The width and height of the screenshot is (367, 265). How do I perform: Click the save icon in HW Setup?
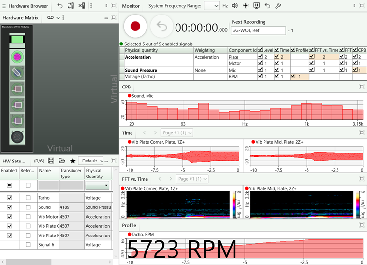(51, 161)
